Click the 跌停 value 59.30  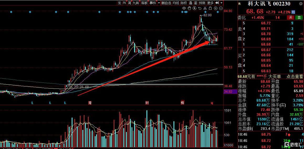point(298,110)
